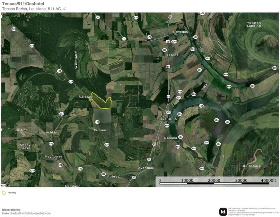Select the Route 128 shield near Saranac
Screen dimensions: 280x217
click(71, 82)
